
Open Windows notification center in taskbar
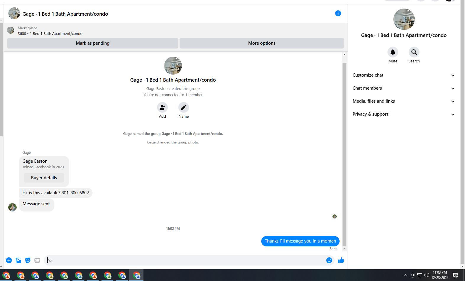[455, 275]
